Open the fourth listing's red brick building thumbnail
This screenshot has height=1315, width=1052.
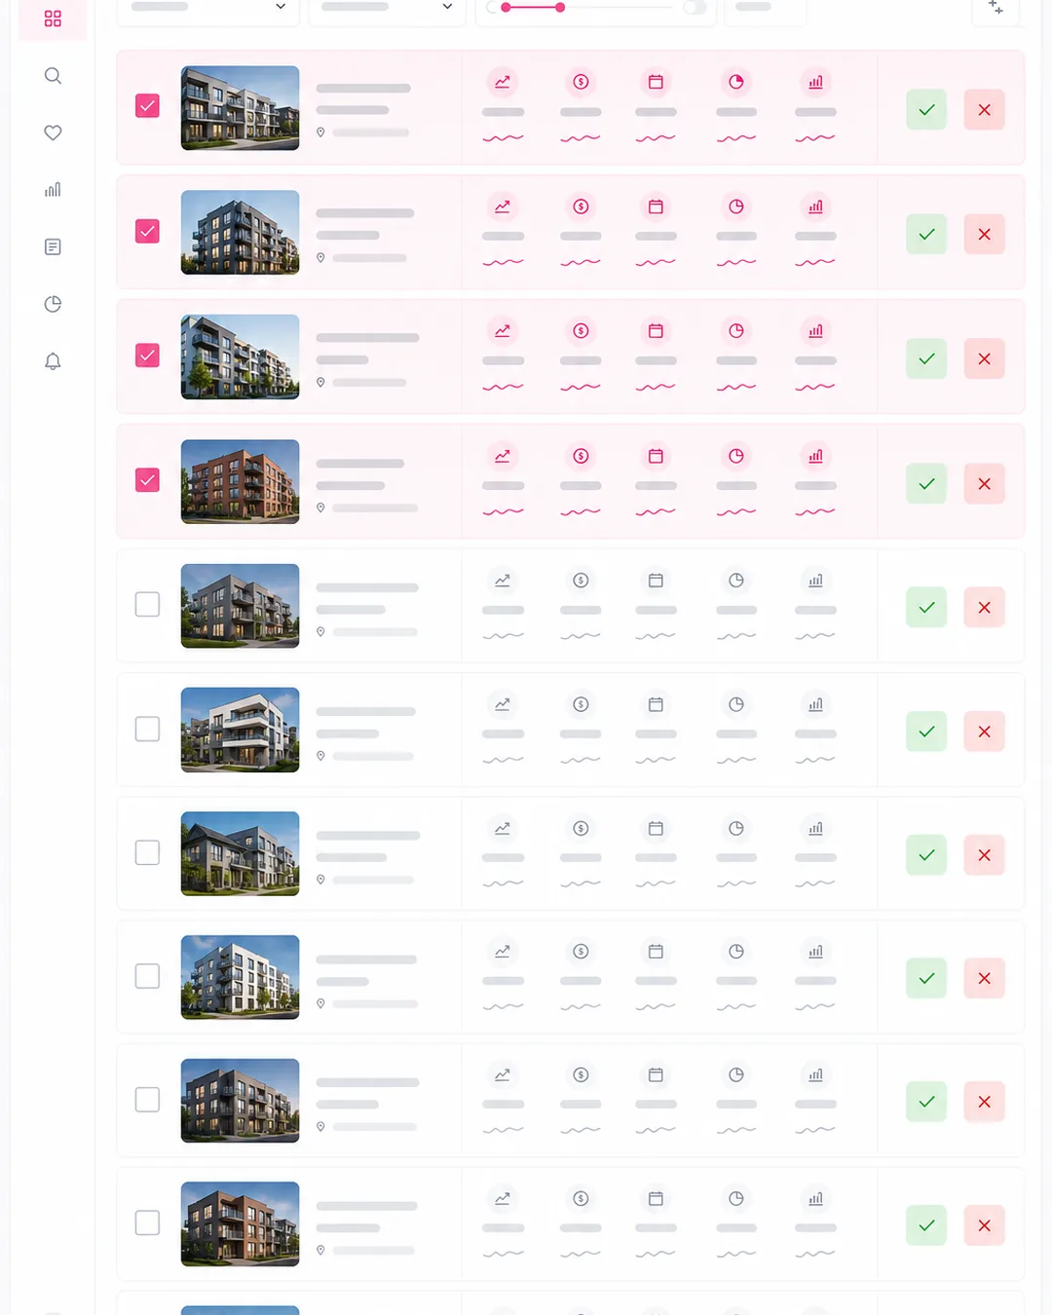tap(240, 481)
